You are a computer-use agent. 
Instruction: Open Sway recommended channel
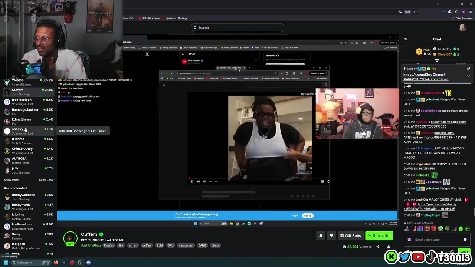29,236
